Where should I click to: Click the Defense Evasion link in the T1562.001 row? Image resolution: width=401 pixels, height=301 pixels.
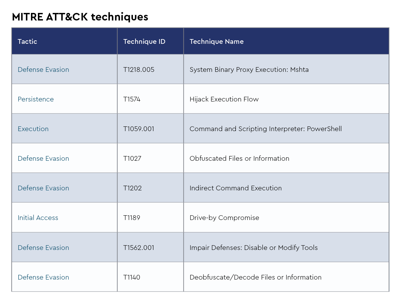point(43,248)
